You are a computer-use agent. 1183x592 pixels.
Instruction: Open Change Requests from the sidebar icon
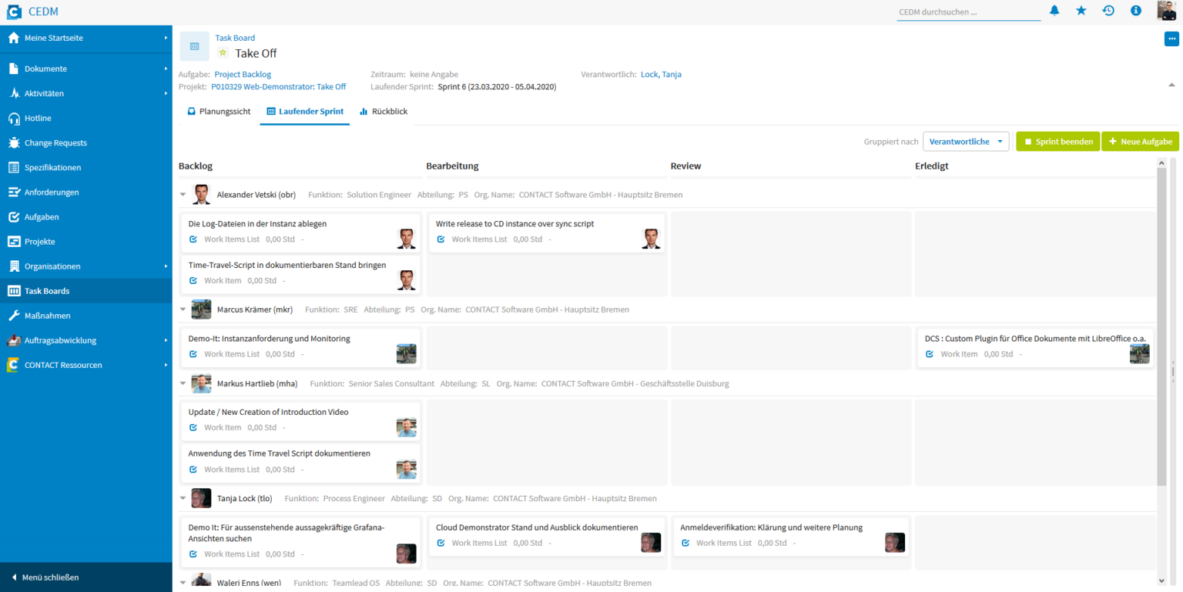[x=12, y=142]
